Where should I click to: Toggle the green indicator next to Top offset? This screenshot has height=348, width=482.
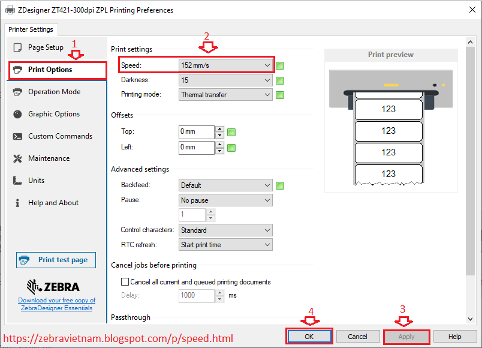pos(231,133)
